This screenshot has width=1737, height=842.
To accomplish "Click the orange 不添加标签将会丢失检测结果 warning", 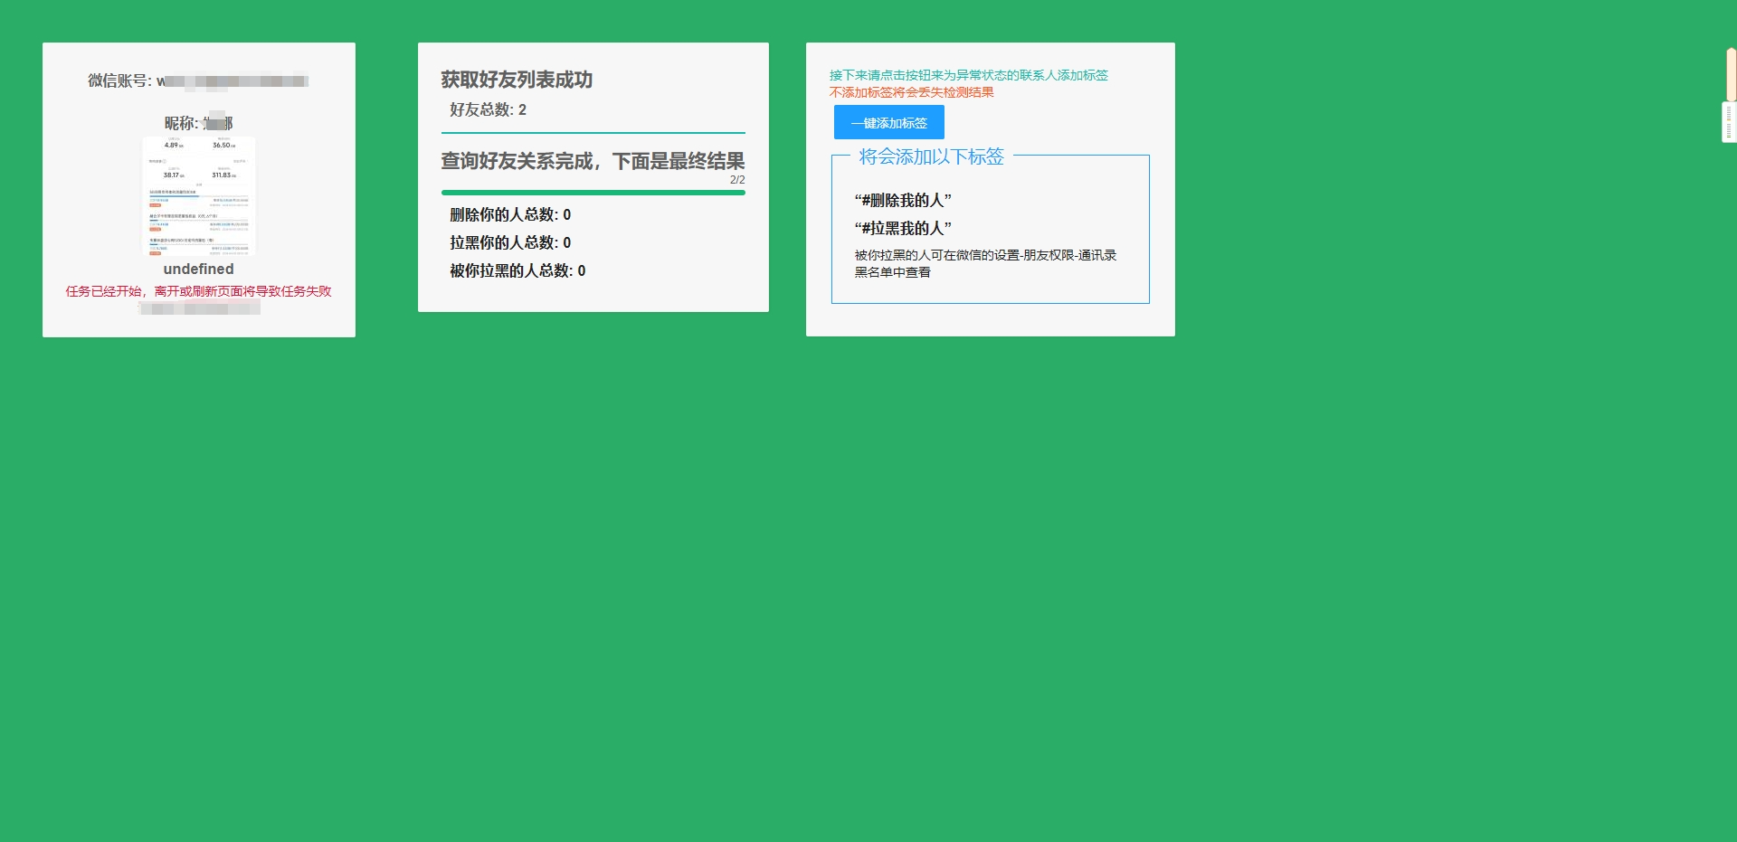I will [x=912, y=92].
